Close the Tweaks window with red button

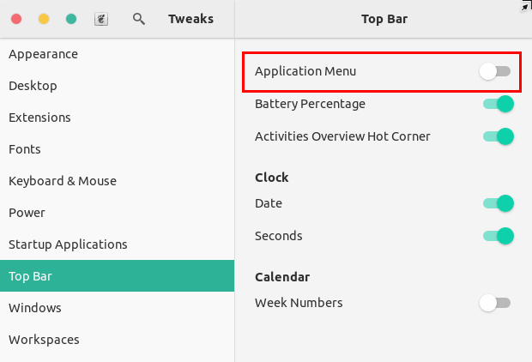pos(17,19)
